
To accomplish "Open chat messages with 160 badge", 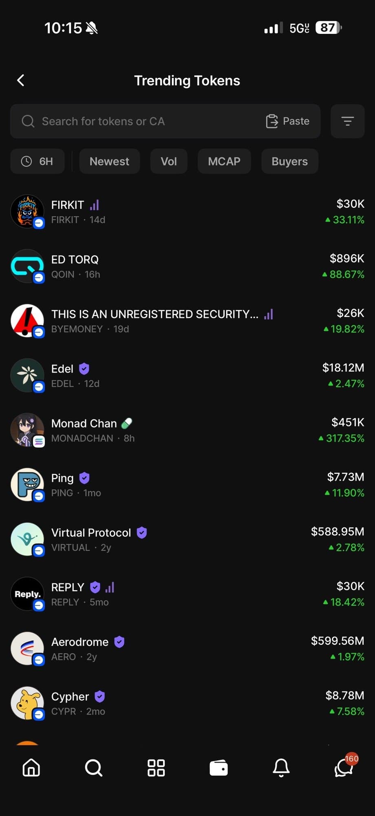I will coord(343,768).
